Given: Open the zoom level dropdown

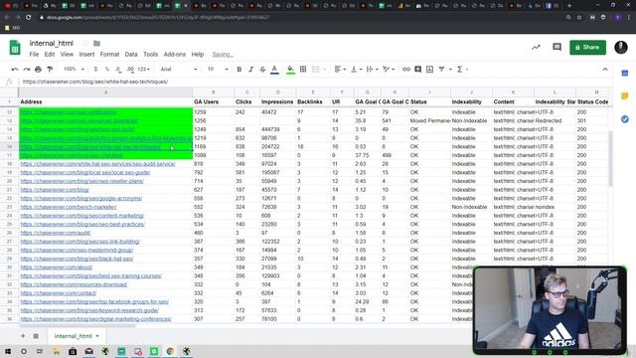Looking at the screenshot, I should (74, 70).
